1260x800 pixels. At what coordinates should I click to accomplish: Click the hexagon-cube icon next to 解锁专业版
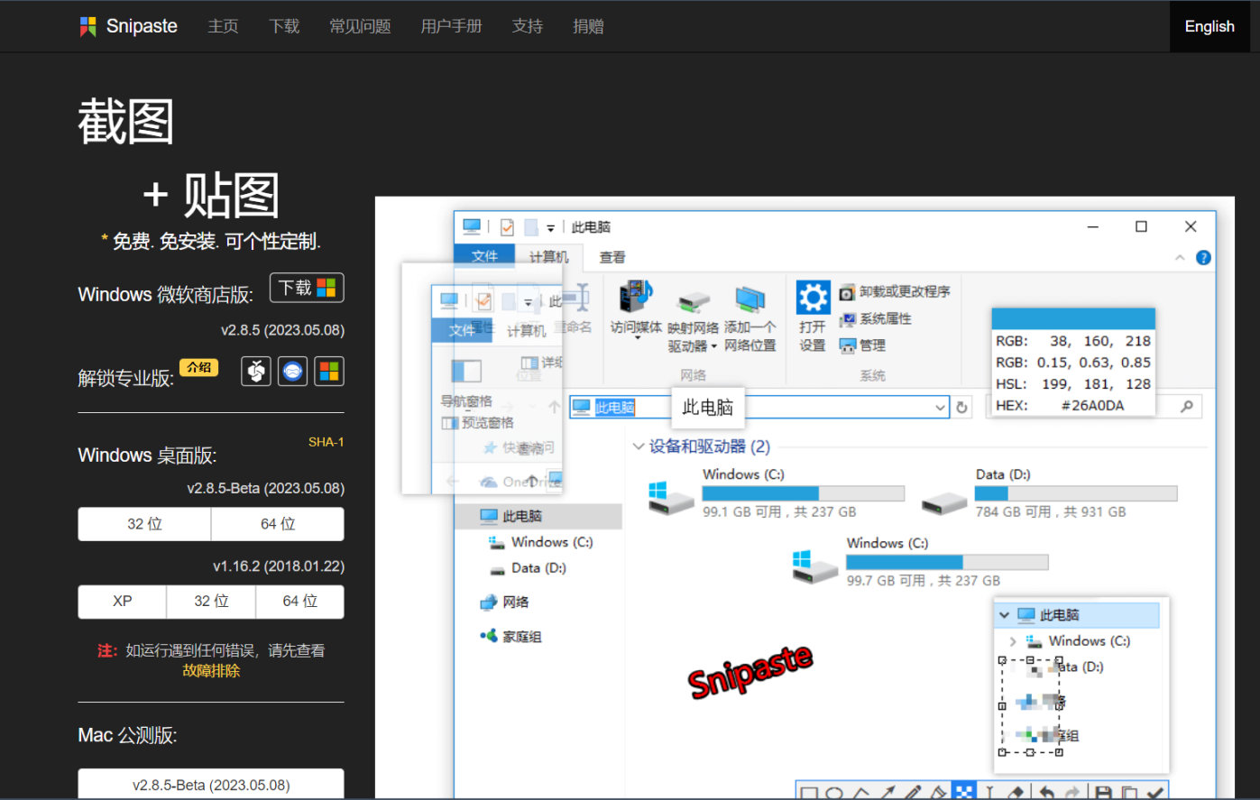256,371
